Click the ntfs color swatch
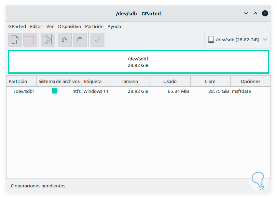The image size is (277, 199). click(x=55, y=91)
